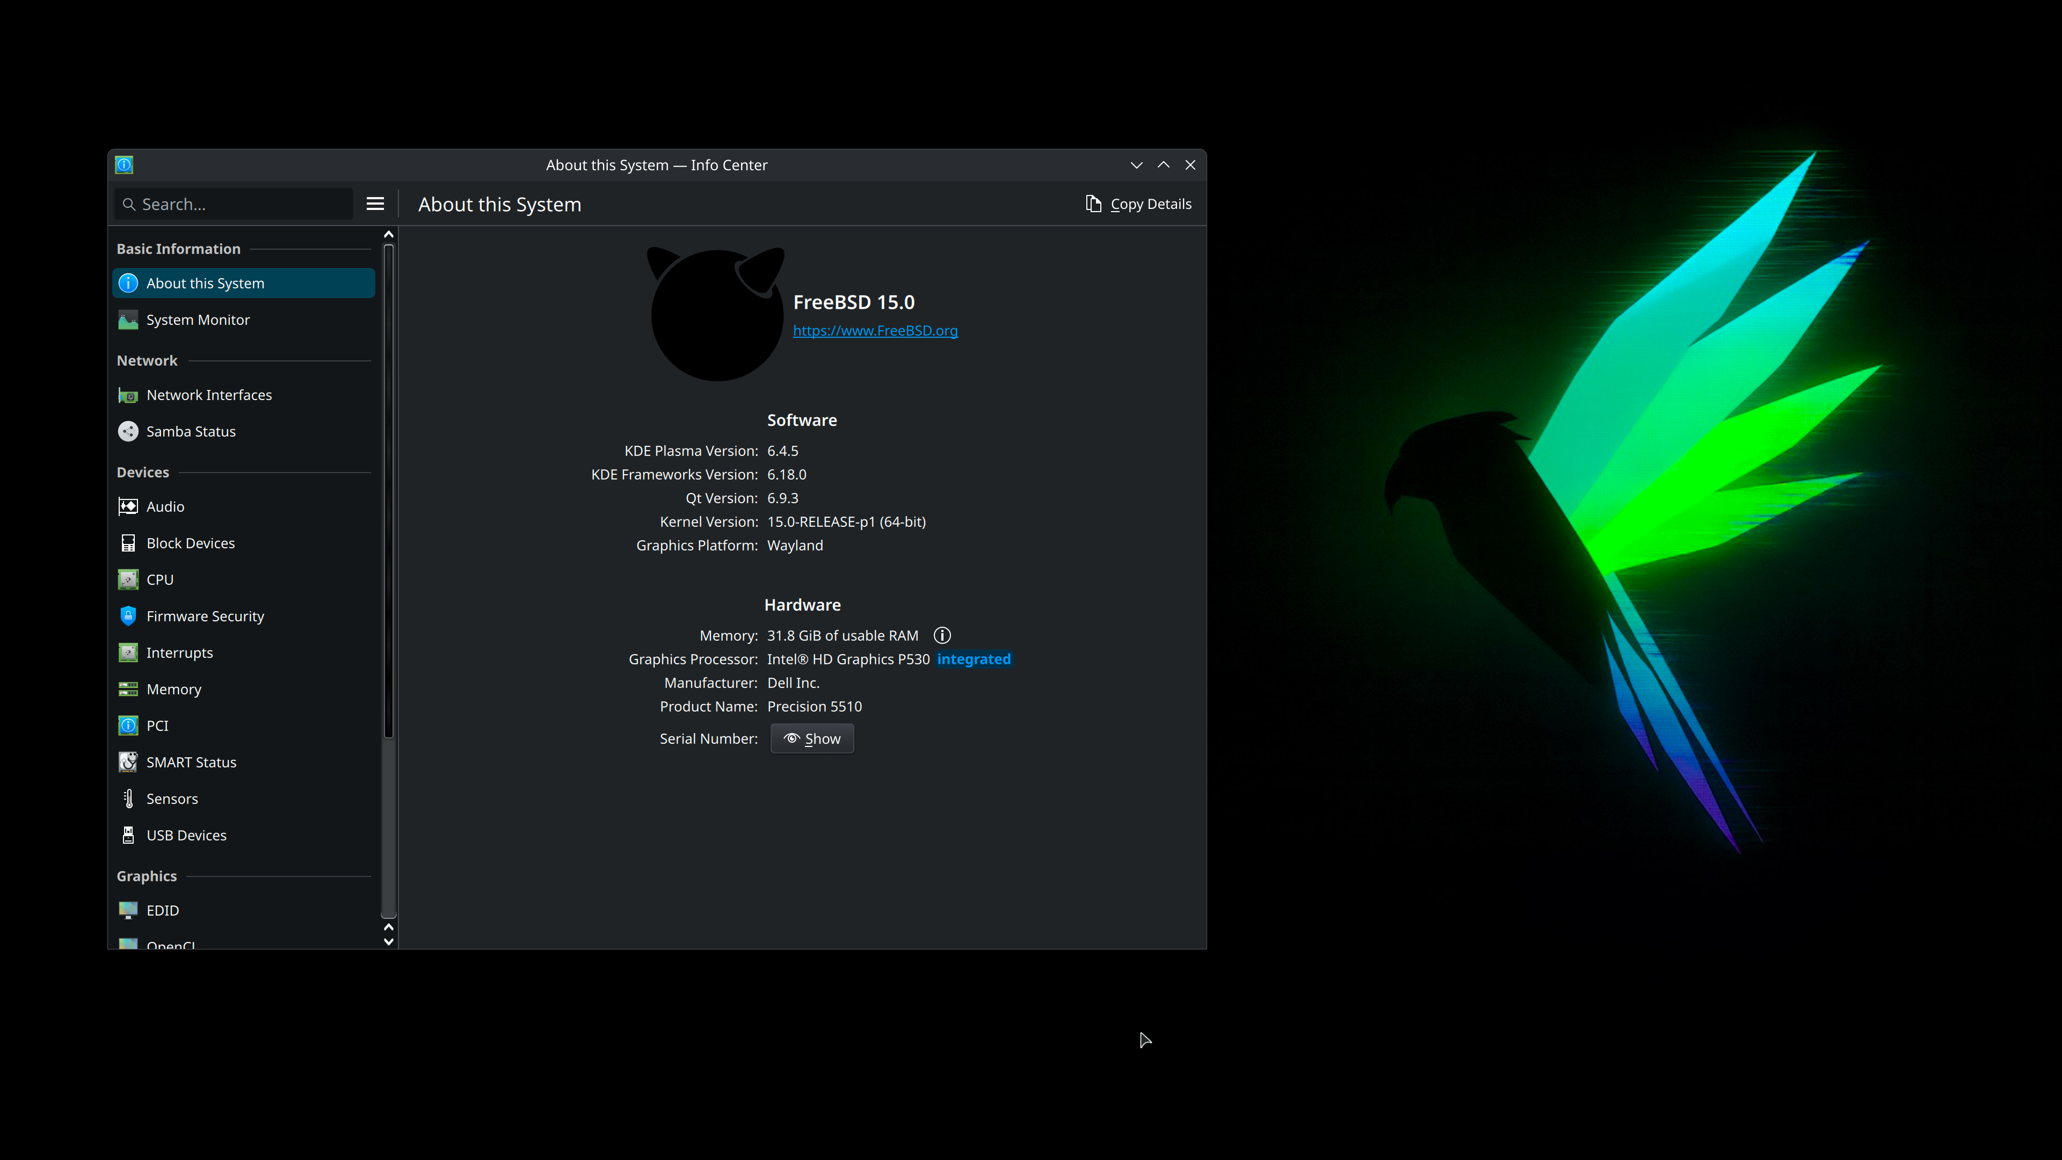Click the window keep-below chevron button
This screenshot has width=2062, height=1160.
coord(1136,165)
